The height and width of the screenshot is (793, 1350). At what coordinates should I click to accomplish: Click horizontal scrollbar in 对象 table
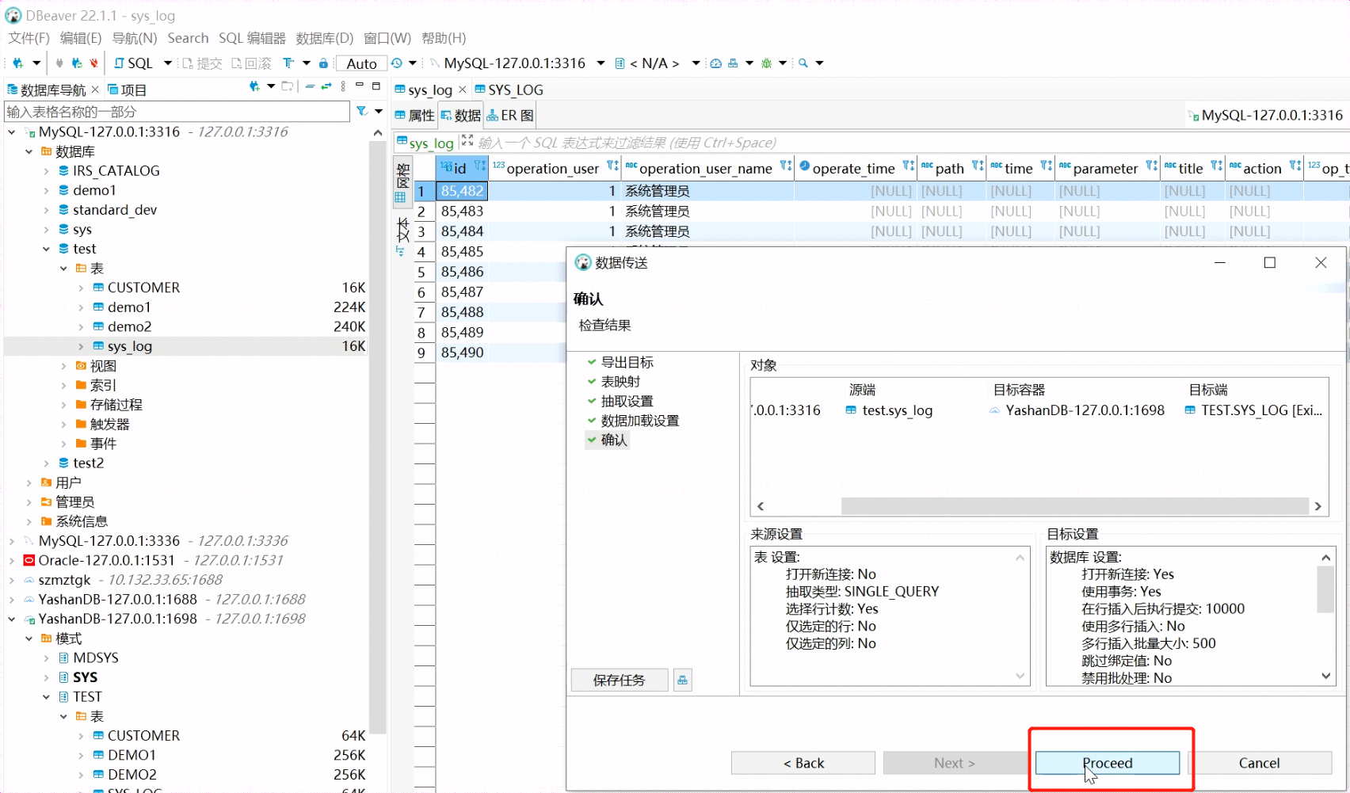pyautogui.click(x=1074, y=506)
